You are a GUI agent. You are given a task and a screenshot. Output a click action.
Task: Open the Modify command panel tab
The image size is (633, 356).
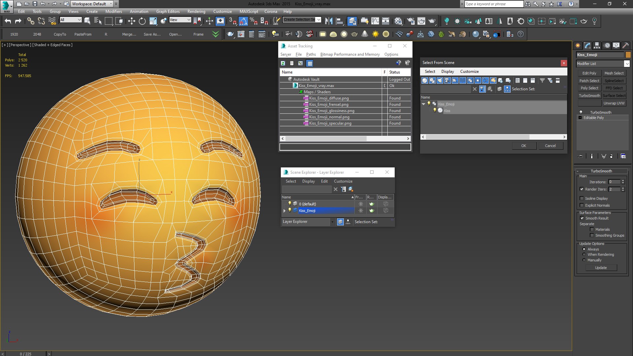[x=588, y=45]
